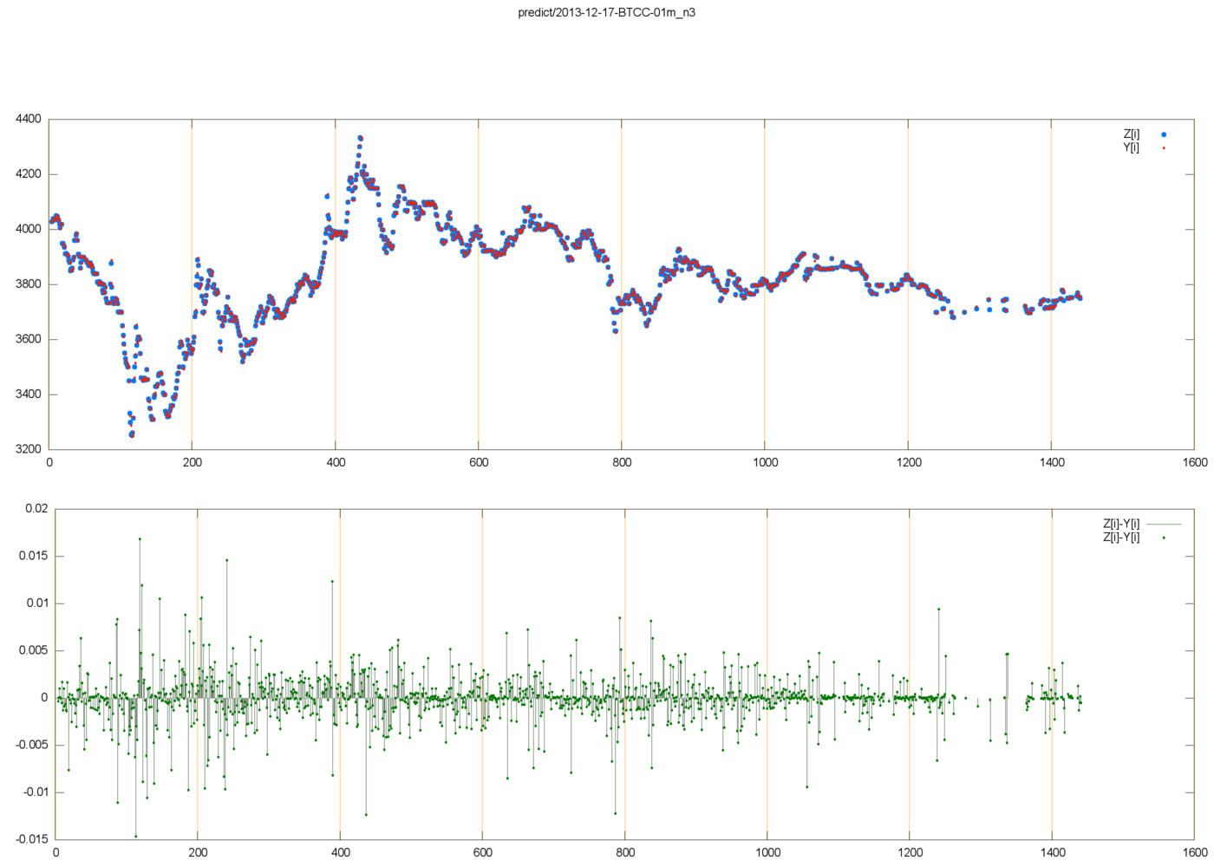1214x867 pixels.
Task: Click the green dot sample in residual legend
Action: 1164,538
